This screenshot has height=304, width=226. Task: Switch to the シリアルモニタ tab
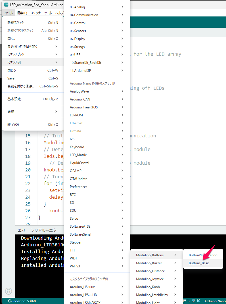43,230
